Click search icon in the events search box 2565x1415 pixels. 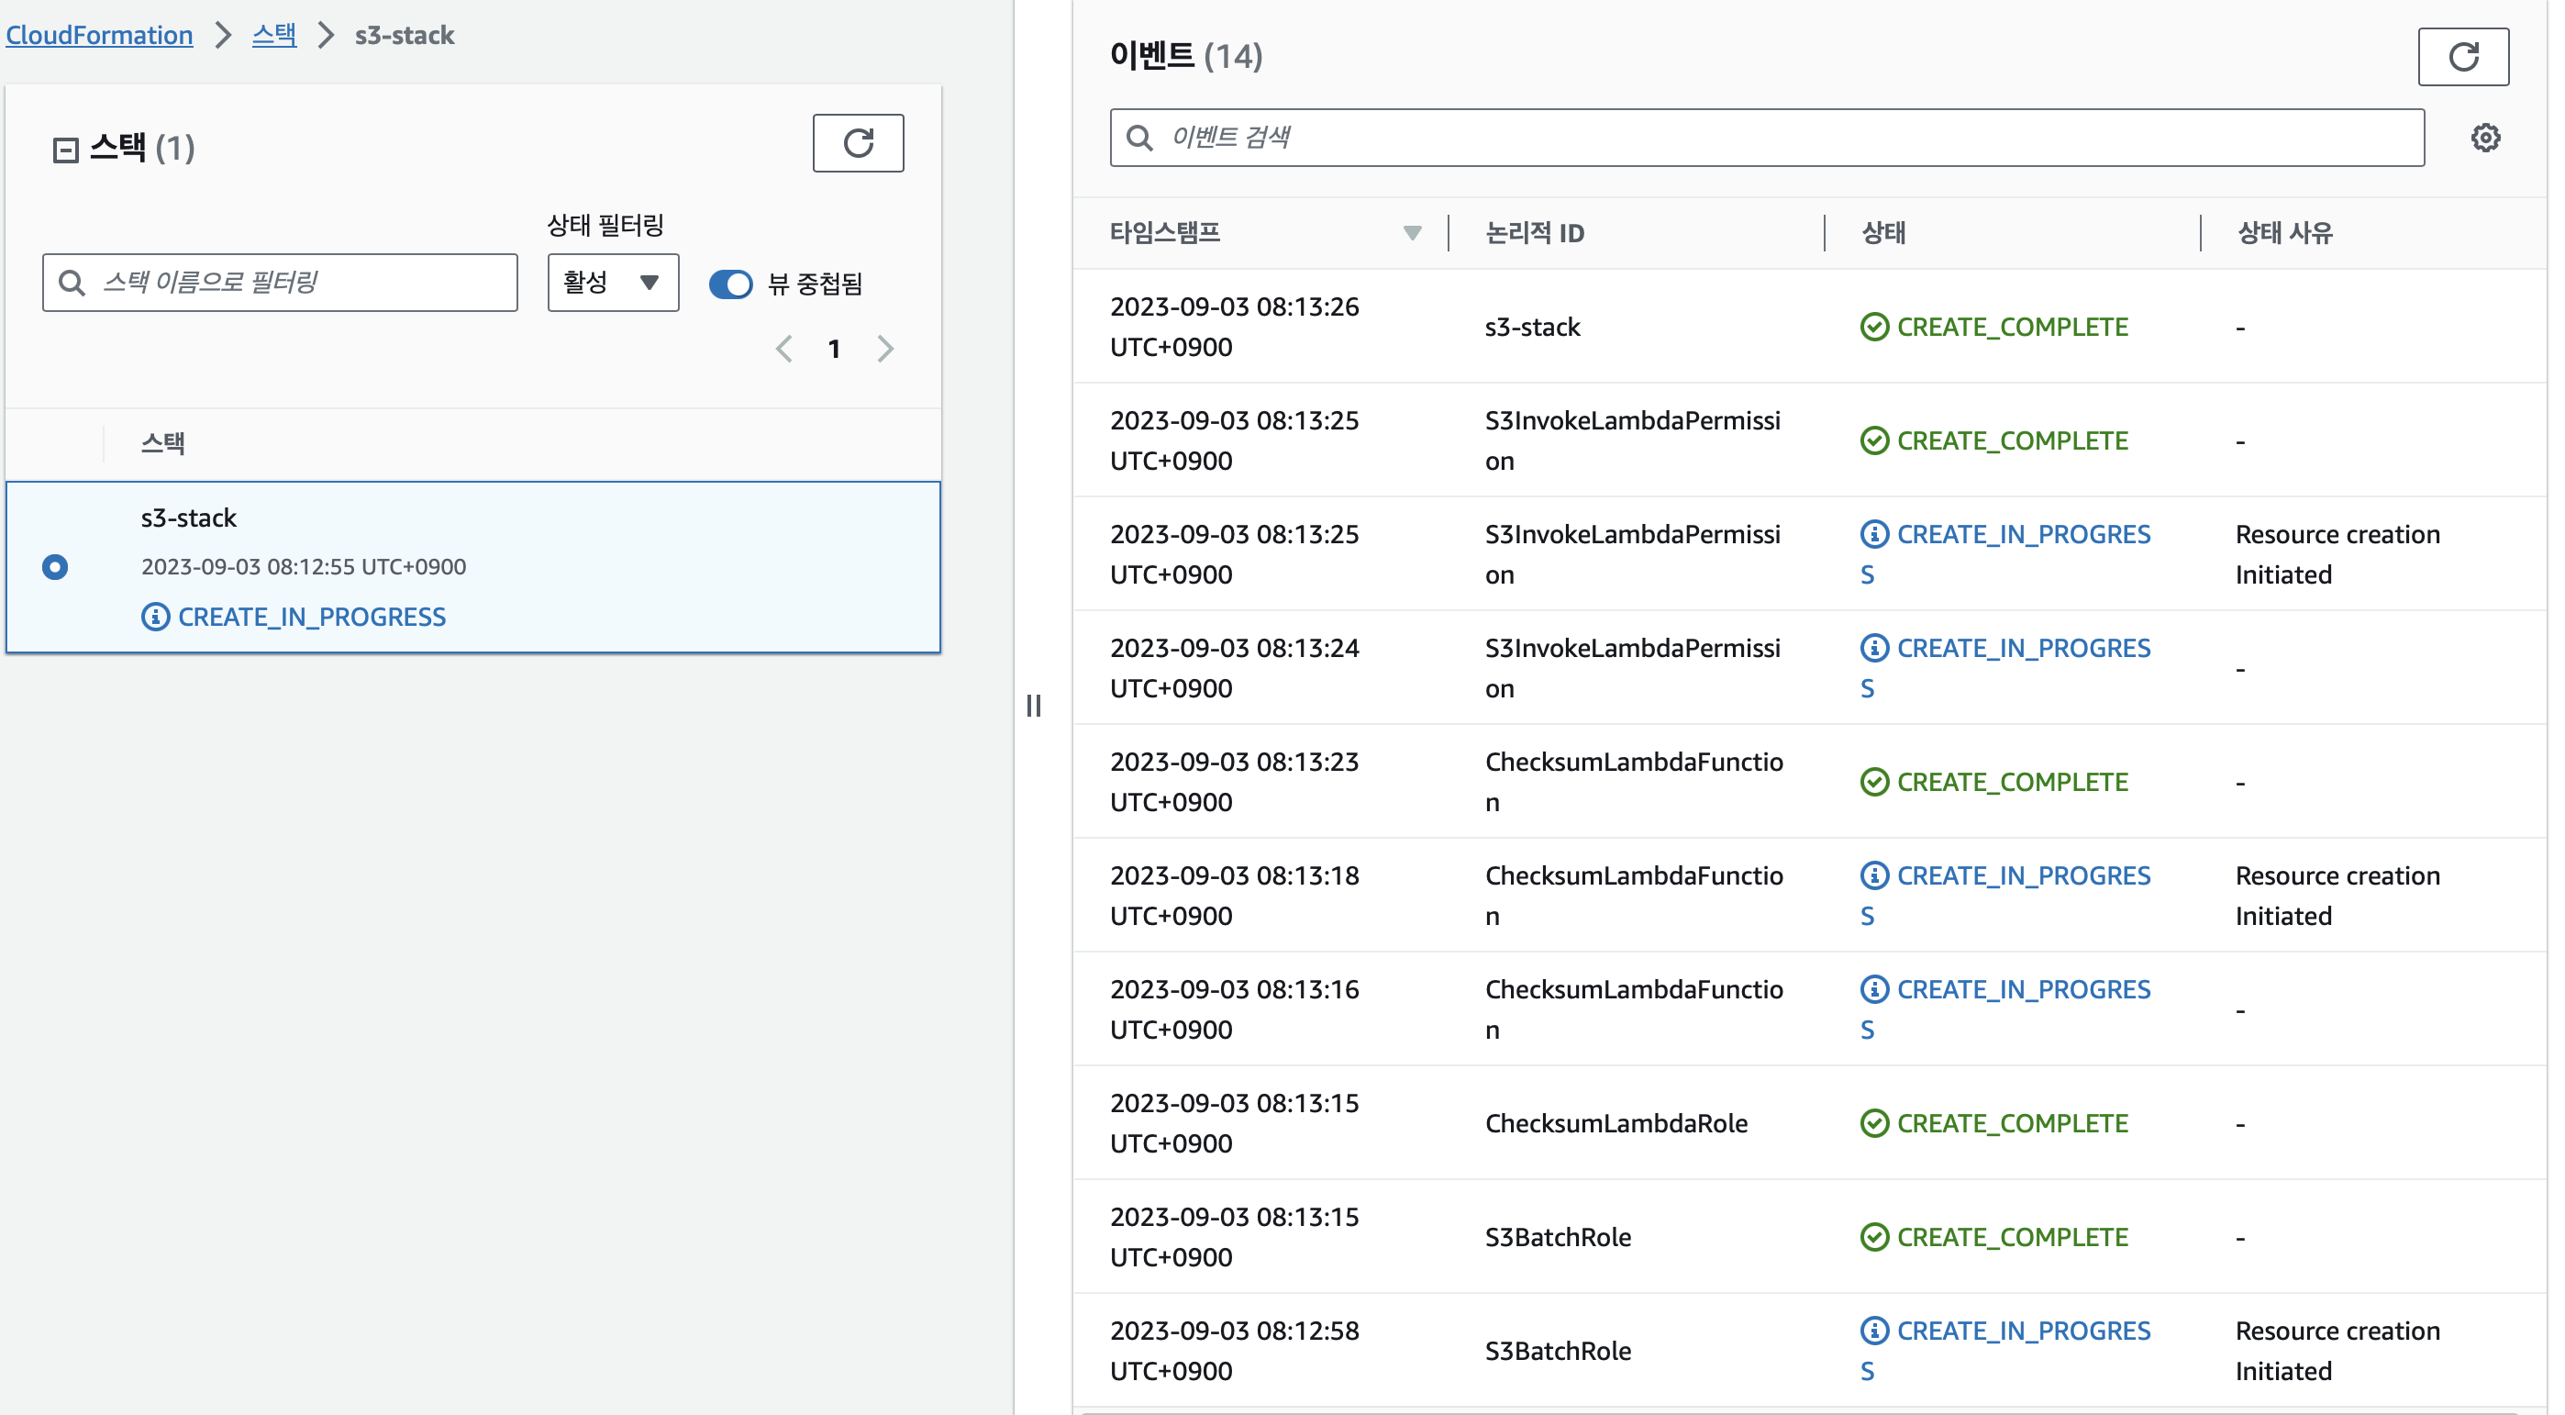tap(1139, 138)
